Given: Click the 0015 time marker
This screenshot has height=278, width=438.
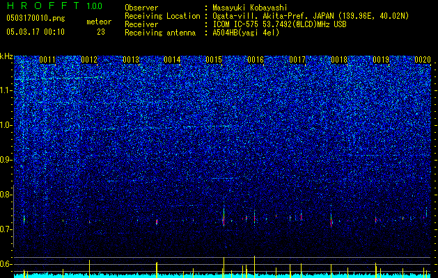Looking at the screenshot, I should pos(214,60).
